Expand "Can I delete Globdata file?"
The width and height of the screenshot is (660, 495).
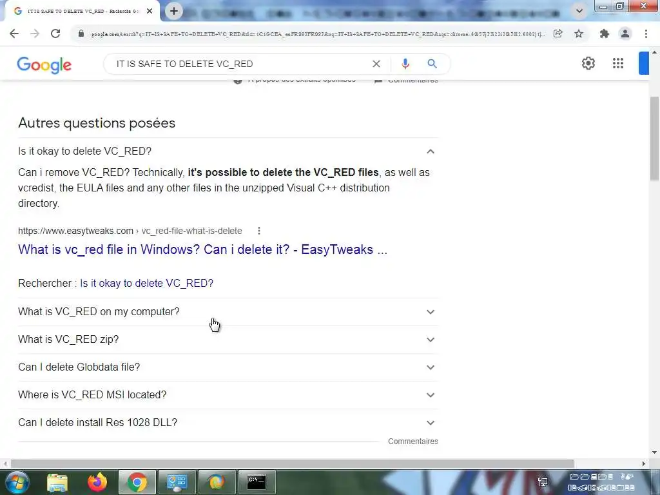(x=228, y=367)
